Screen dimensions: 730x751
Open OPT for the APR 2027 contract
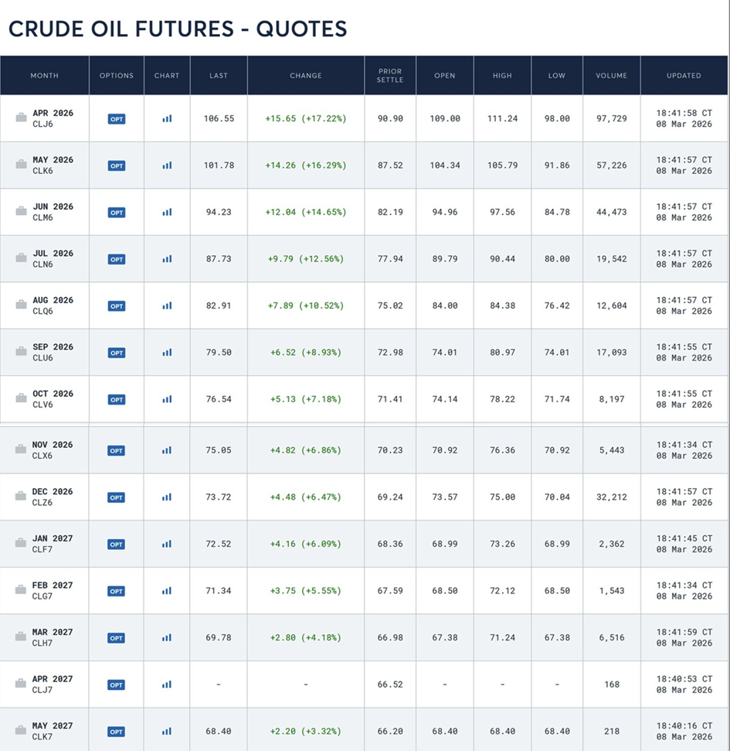[x=117, y=684]
